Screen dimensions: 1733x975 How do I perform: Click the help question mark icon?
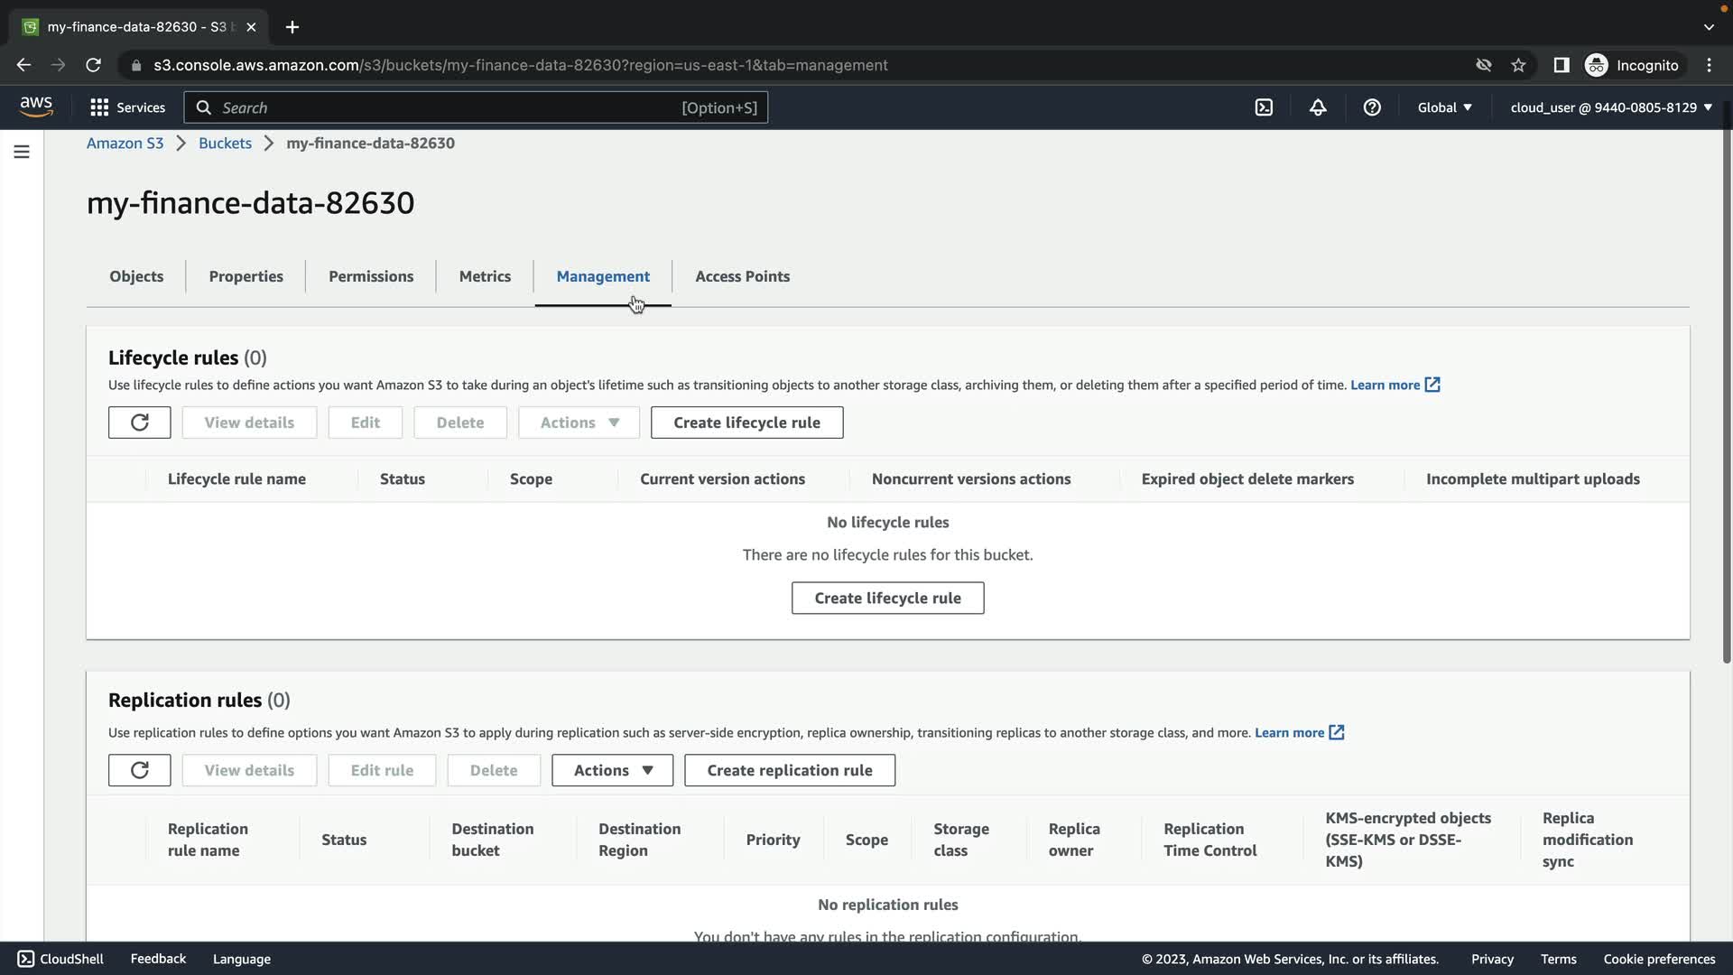[x=1372, y=107]
